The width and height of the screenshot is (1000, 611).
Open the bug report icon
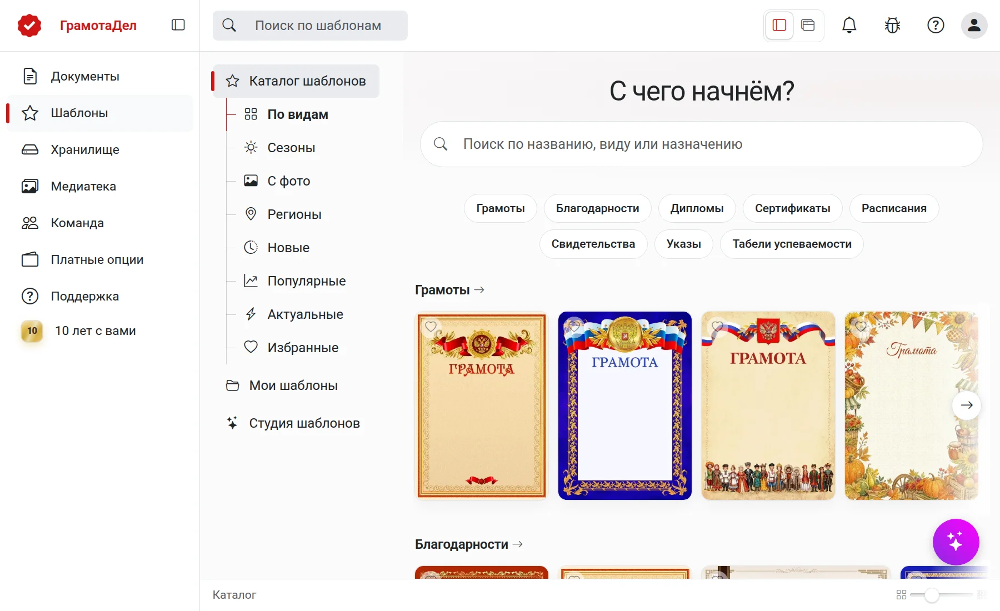coord(892,25)
